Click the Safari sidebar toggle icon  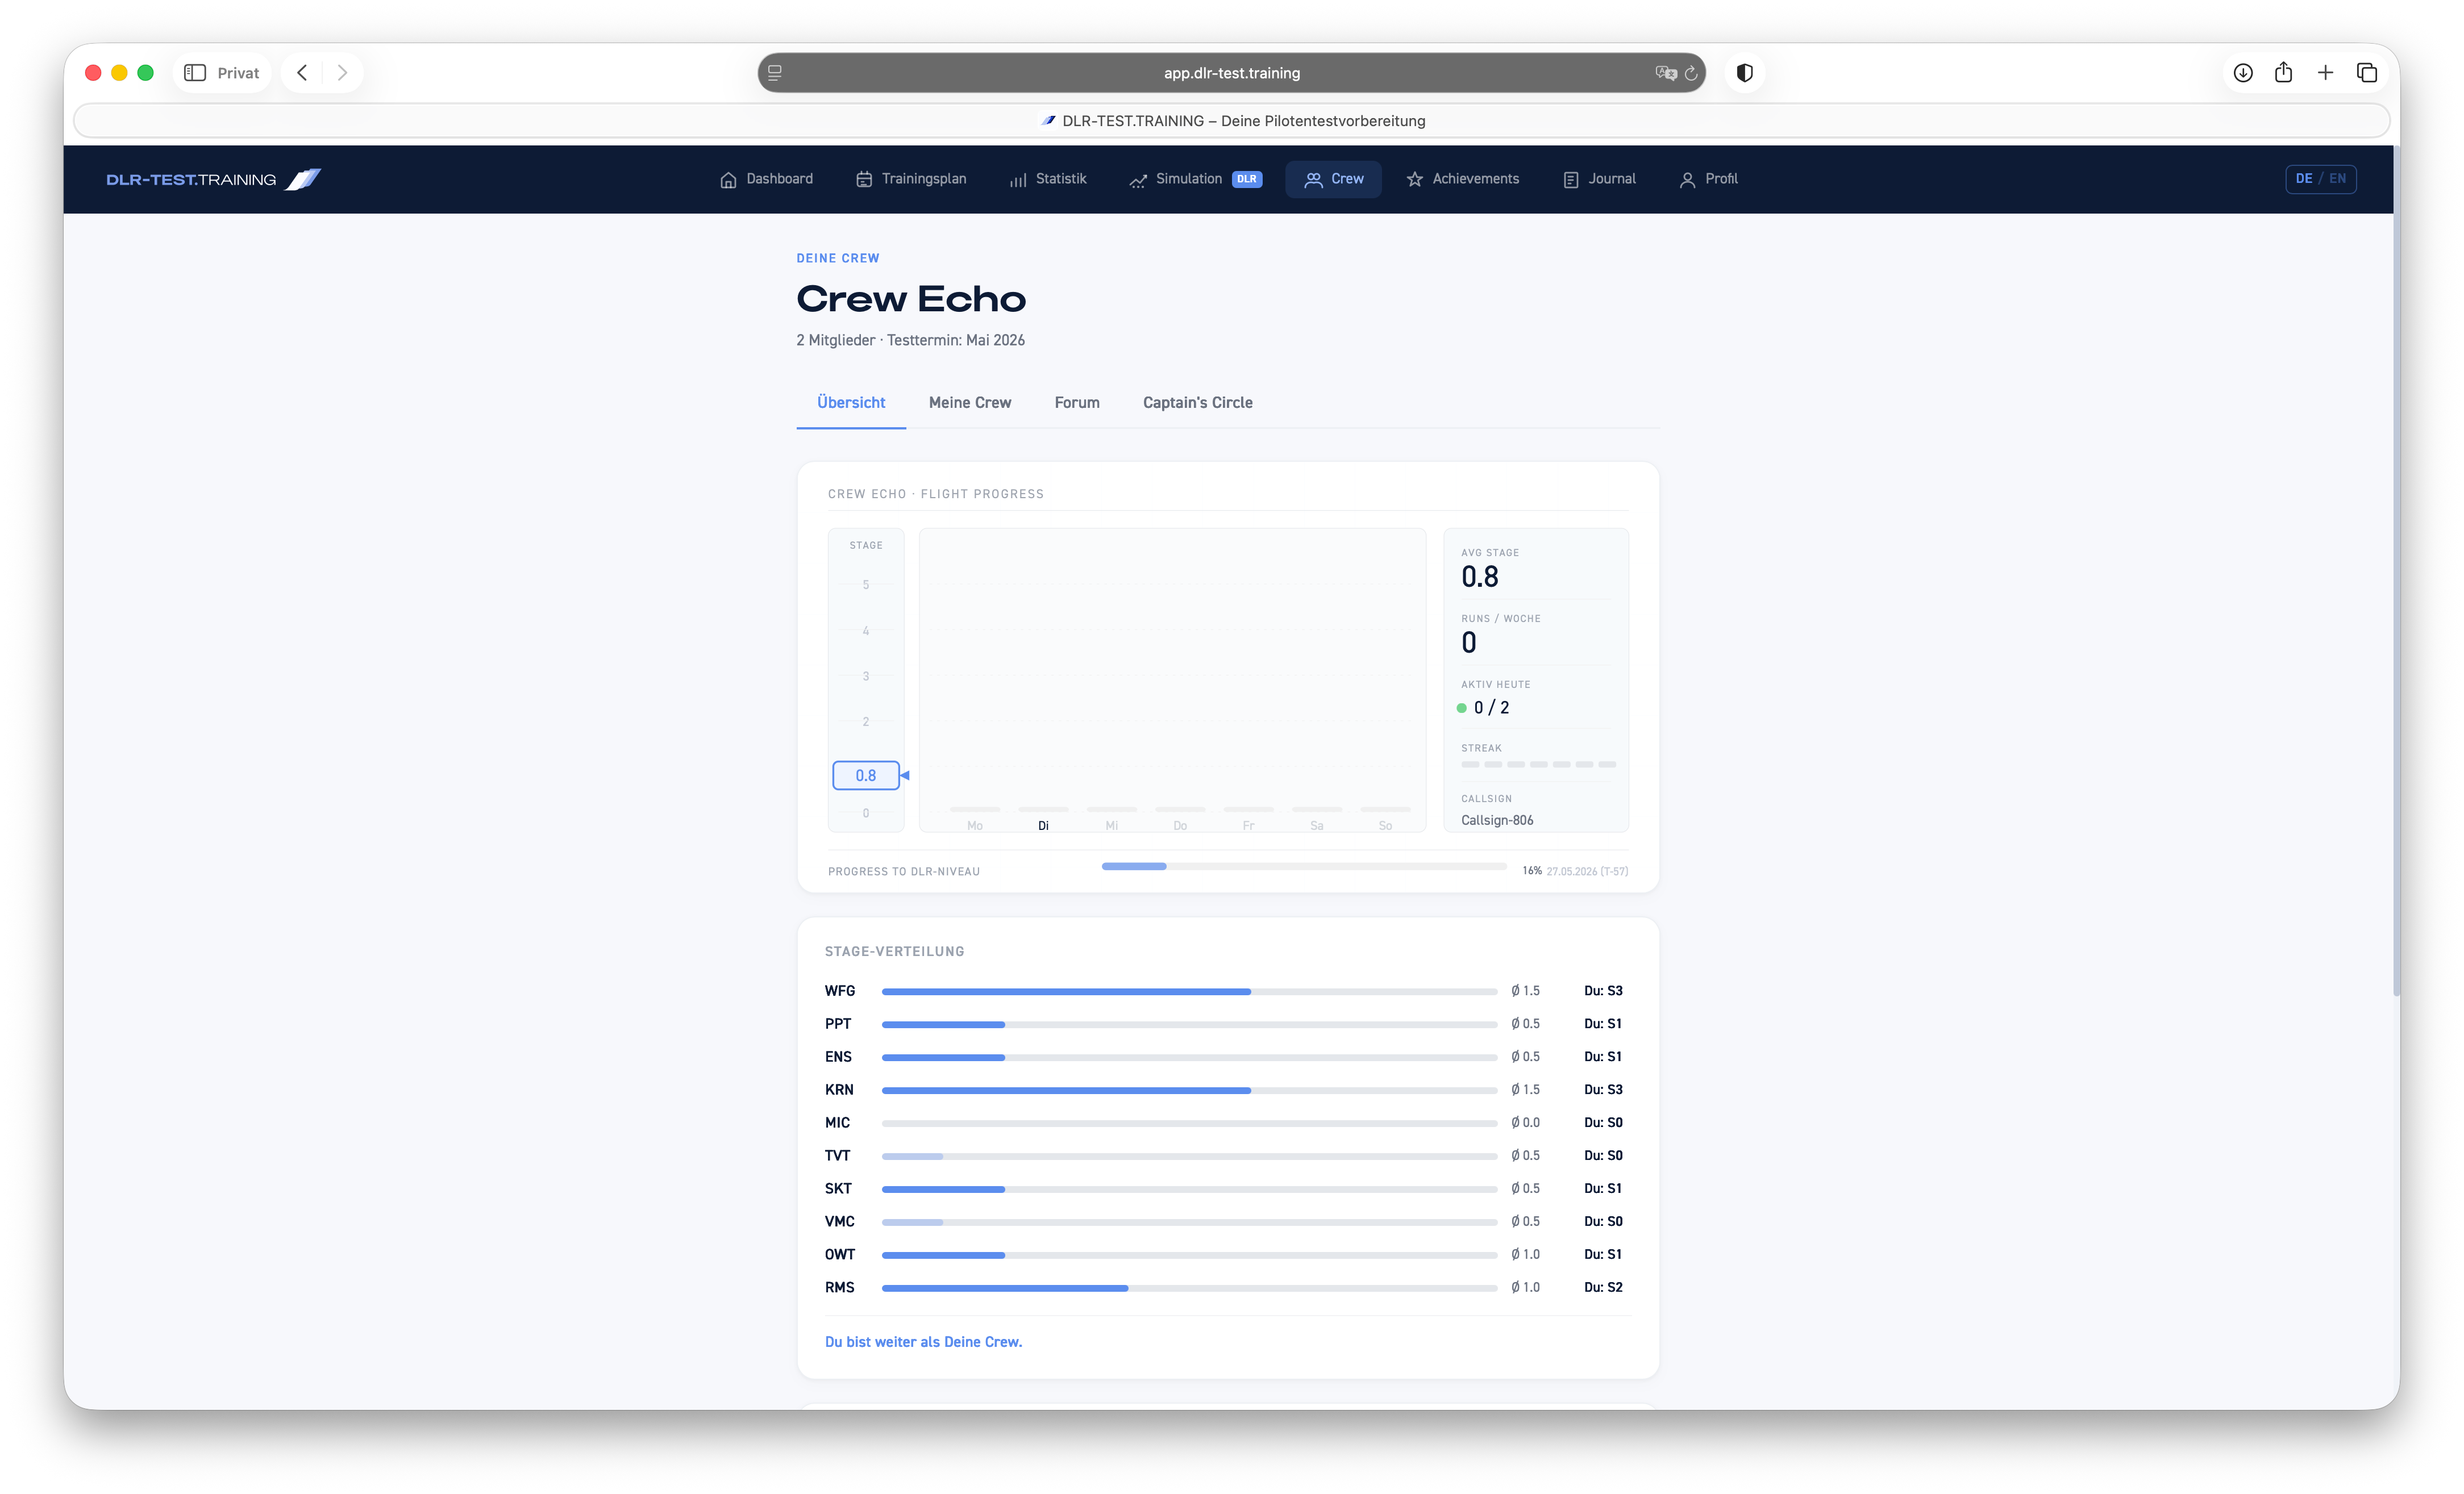pos(195,73)
